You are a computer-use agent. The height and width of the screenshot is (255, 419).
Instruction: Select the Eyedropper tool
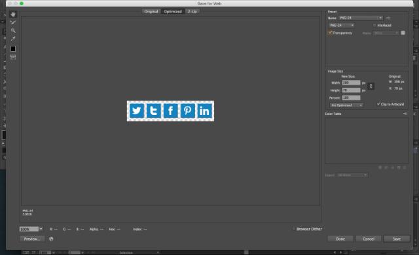click(13, 39)
